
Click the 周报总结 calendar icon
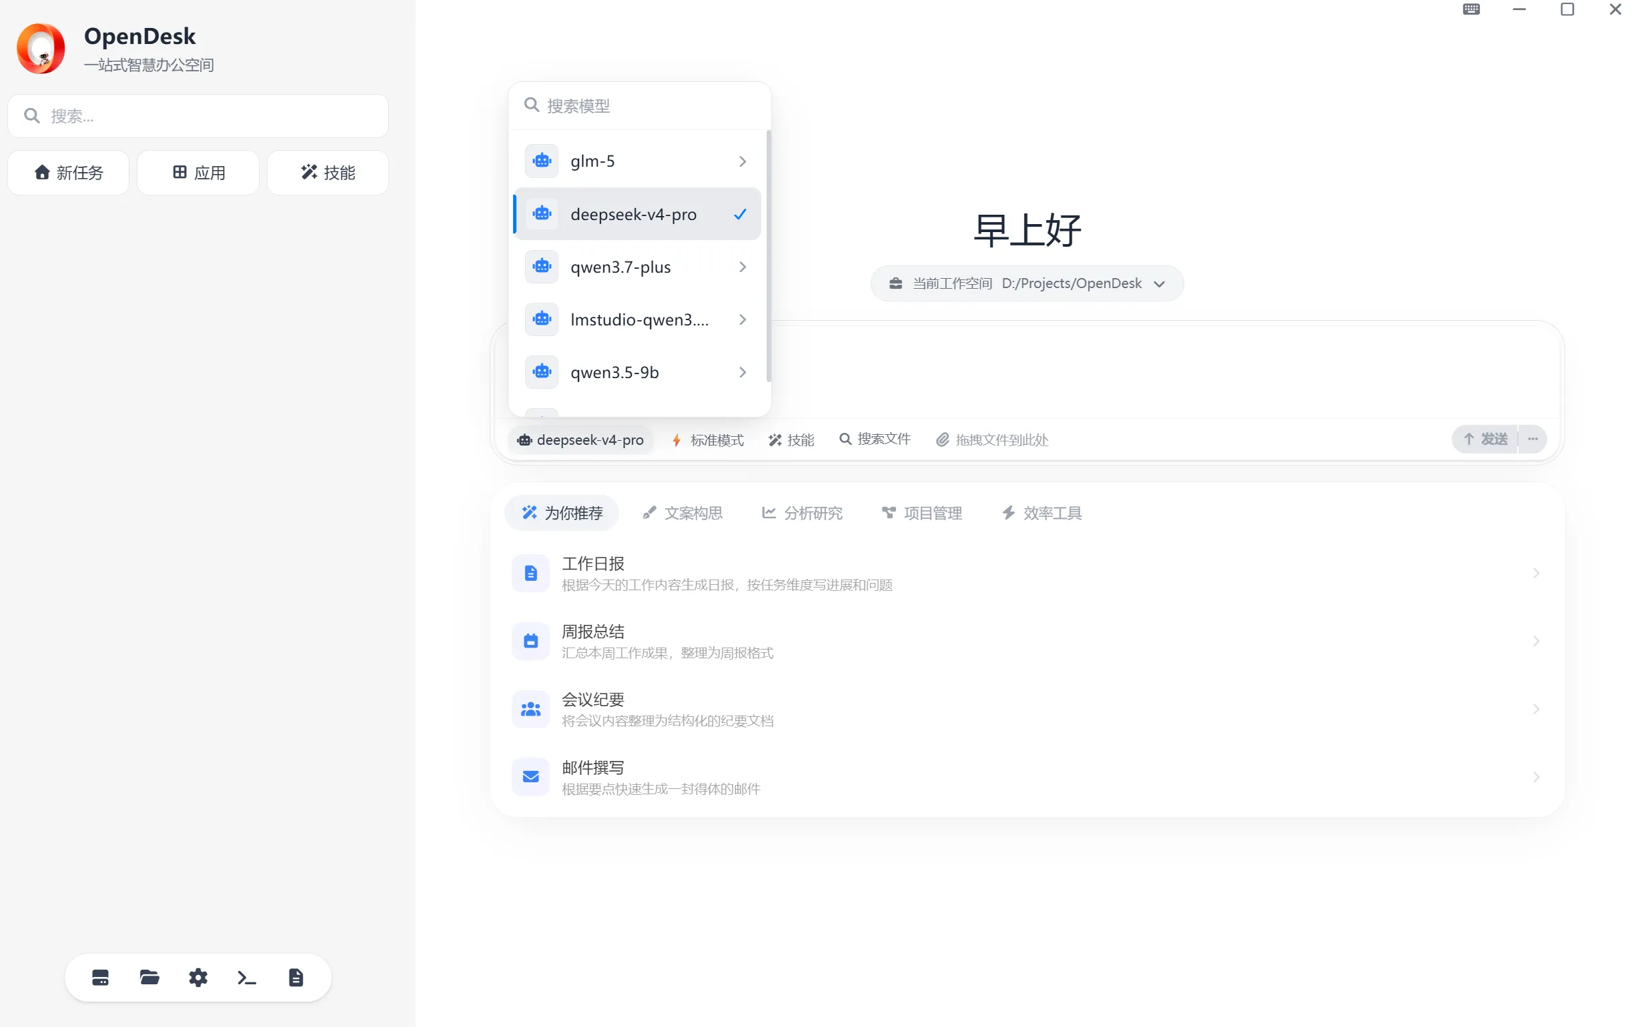[530, 641]
